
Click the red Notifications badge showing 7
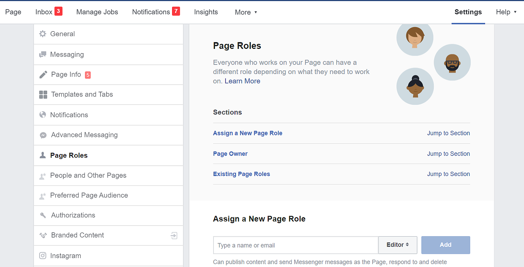(x=176, y=11)
